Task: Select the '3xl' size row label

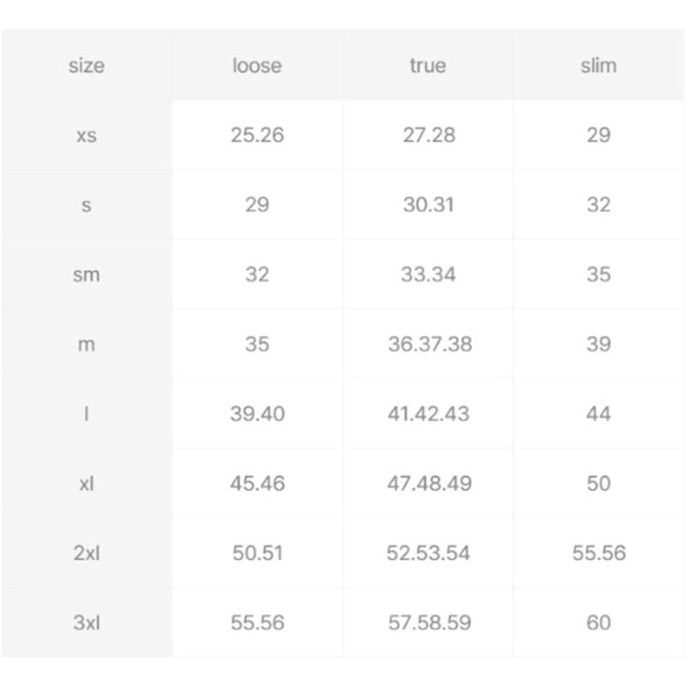Action: click(86, 623)
